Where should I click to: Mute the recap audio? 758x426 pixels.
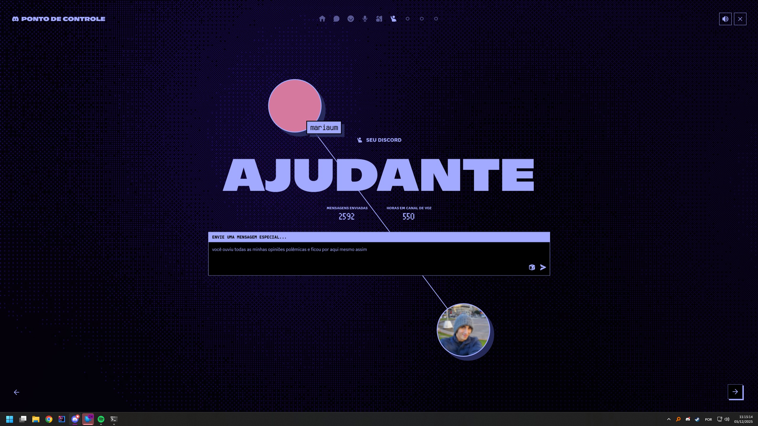(725, 19)
